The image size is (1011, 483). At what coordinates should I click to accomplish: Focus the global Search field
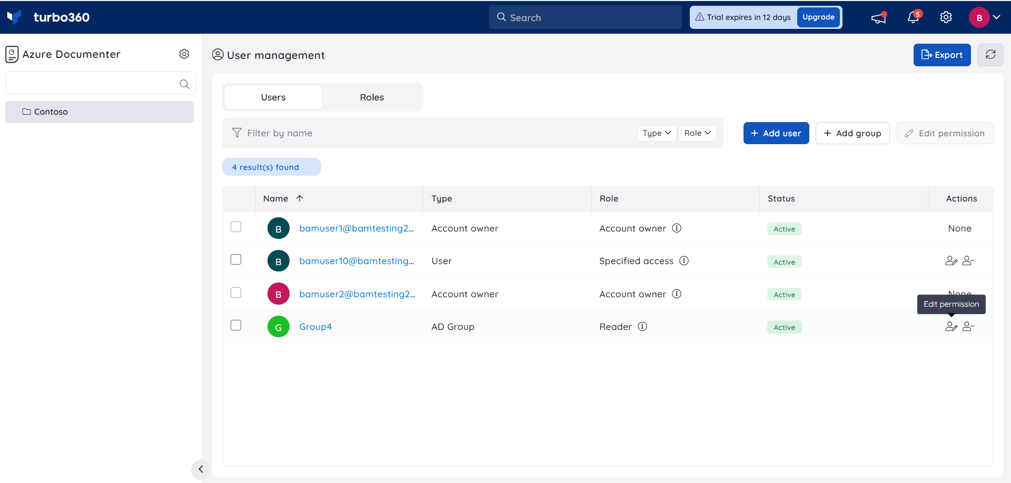(585, 17)
